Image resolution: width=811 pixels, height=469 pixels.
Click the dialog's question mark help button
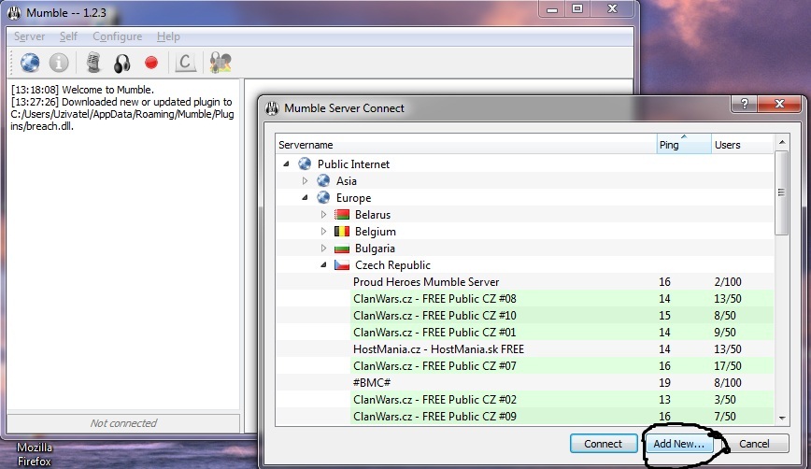click(745, 104)
